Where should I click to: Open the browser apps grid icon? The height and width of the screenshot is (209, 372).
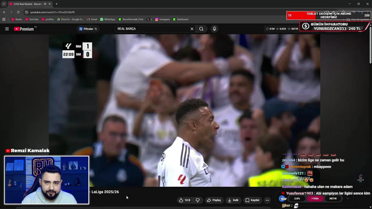(4, 19)
